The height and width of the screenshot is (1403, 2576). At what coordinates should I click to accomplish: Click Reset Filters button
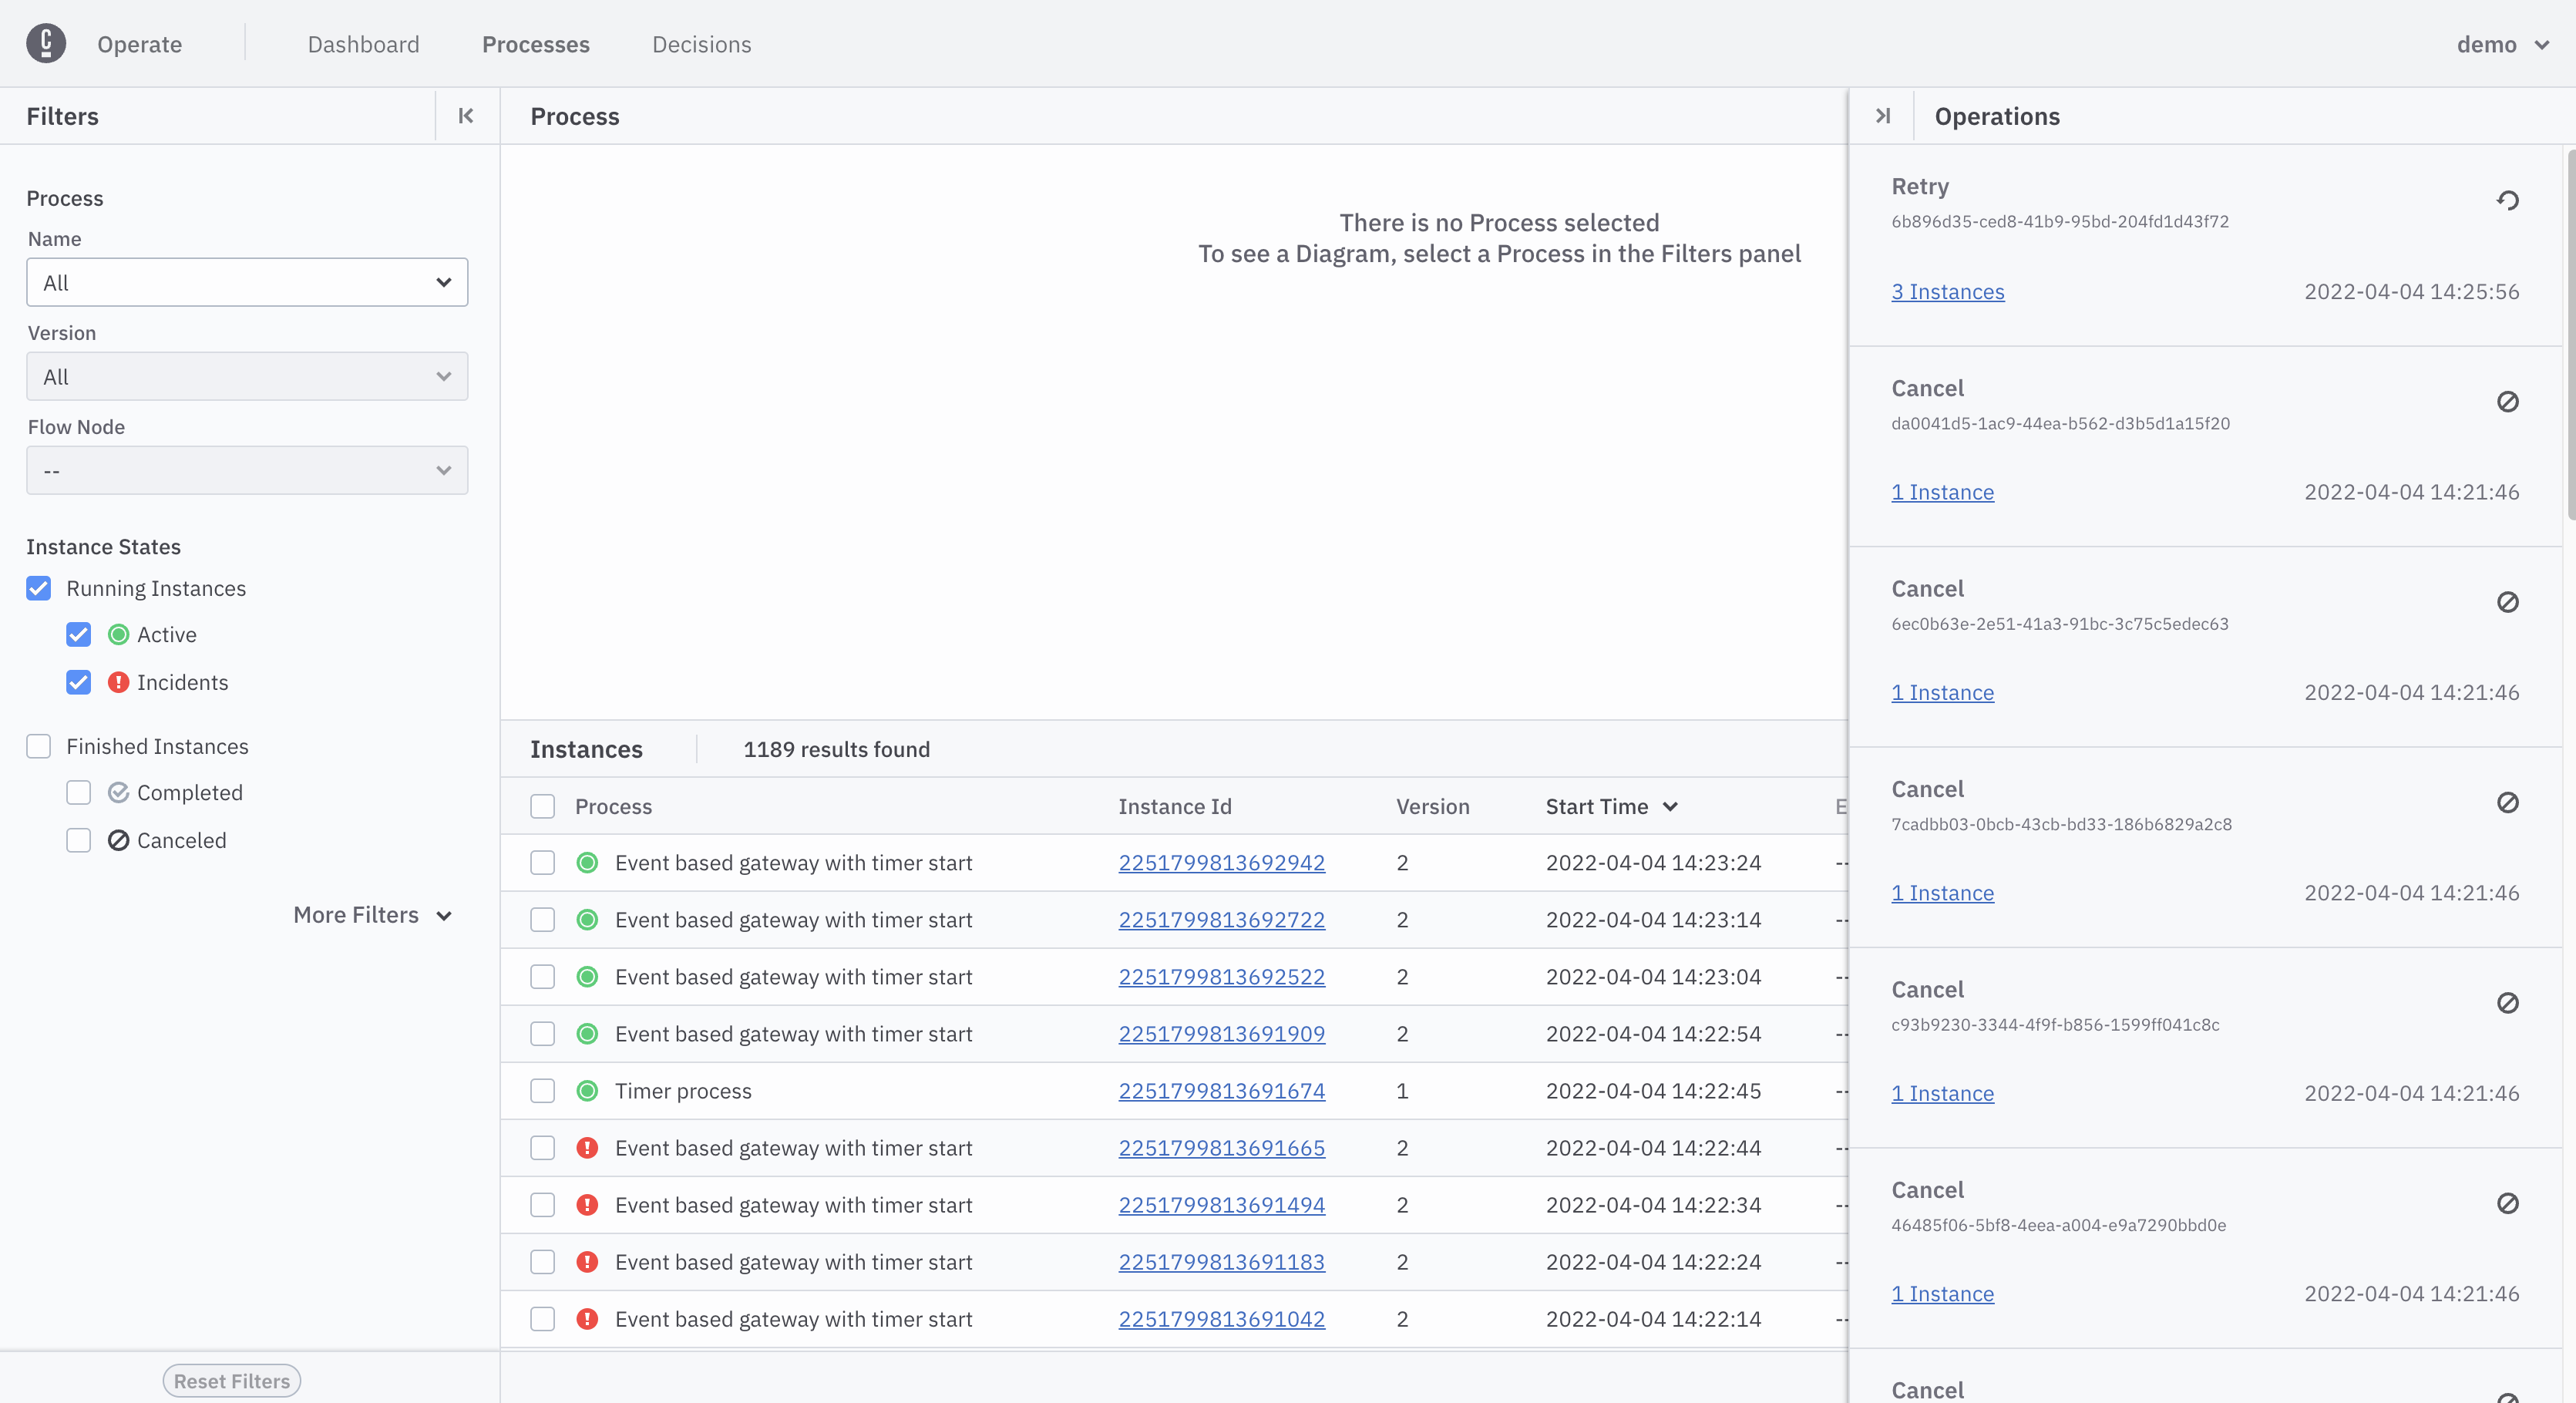click(x=231, y=1381)
